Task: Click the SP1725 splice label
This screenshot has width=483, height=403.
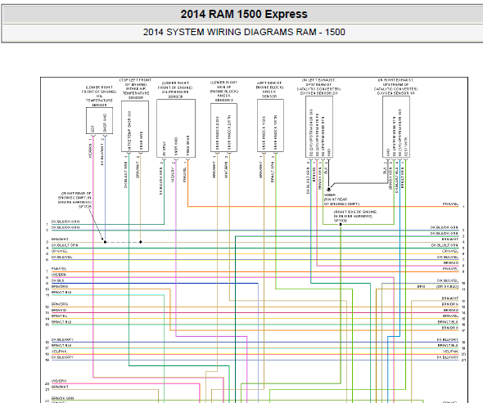Action: tap(85, 207)
